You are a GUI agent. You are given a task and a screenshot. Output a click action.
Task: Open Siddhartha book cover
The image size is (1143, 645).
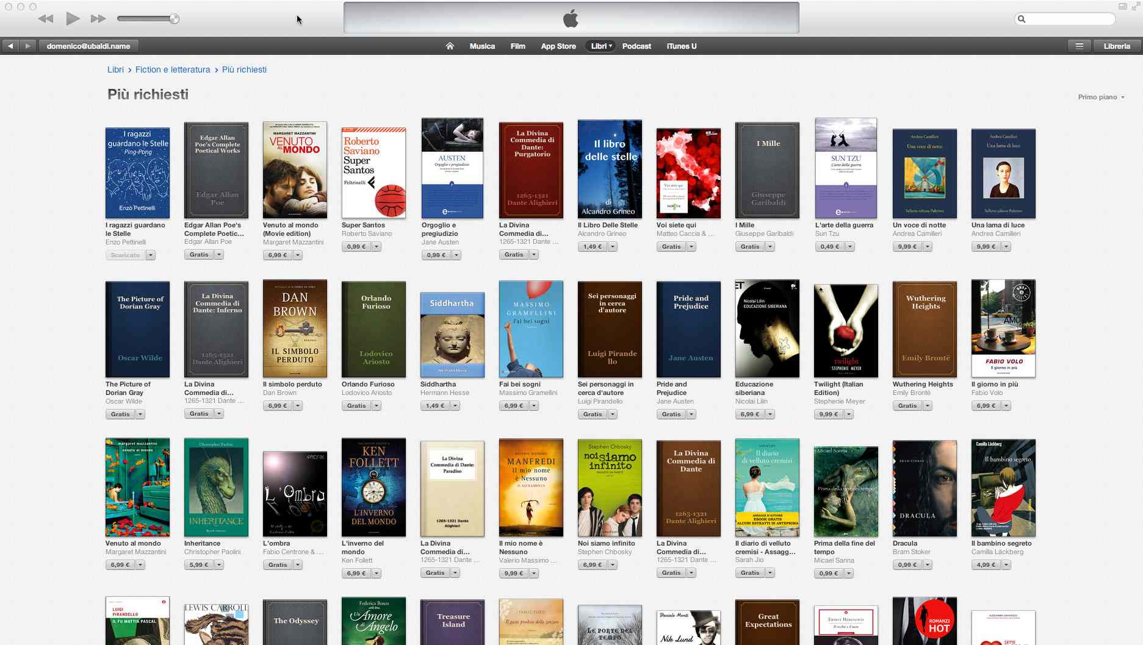pyautogui.click(x=452, y=335)
